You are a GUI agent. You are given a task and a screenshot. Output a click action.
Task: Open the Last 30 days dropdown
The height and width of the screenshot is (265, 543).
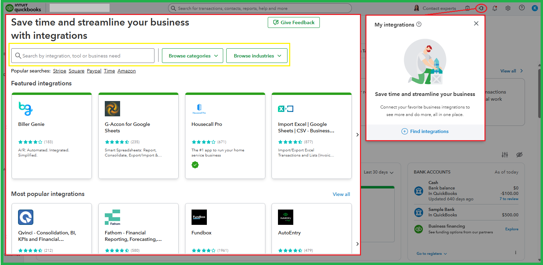pyautogui.click(x=378, y=172)
